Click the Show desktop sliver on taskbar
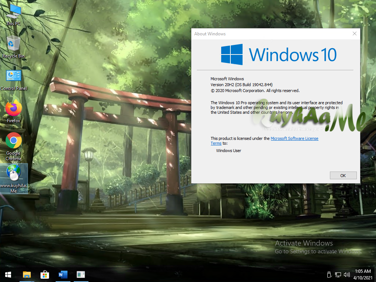This screenshot has height=282, width=376. 375,275
